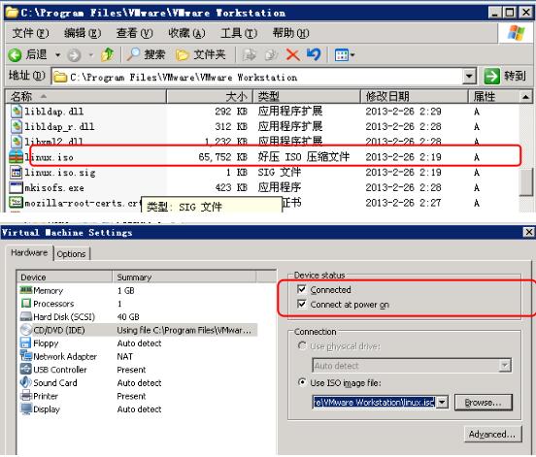The image size is (536, 457).
Task: Select the Printer device icon
Action: (x=26, y=396)
